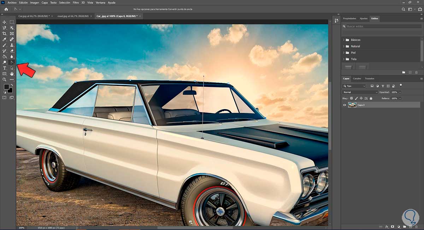Select the Clone Stamp tool
Screen dimensions: 424x230
pos(12,45)
